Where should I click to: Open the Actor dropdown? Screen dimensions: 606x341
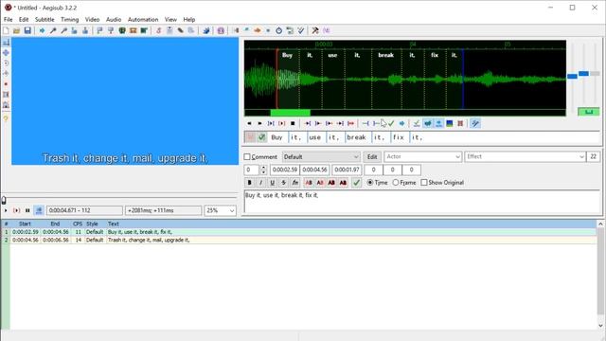coord(423,156)
